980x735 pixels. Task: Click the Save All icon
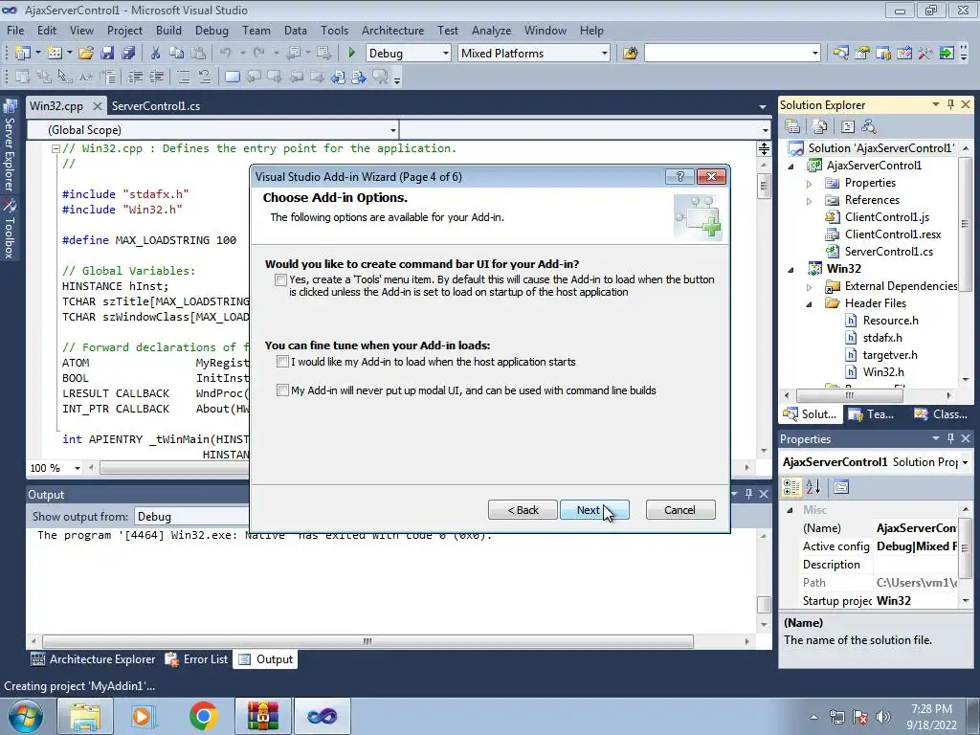(x=128, y=54)
